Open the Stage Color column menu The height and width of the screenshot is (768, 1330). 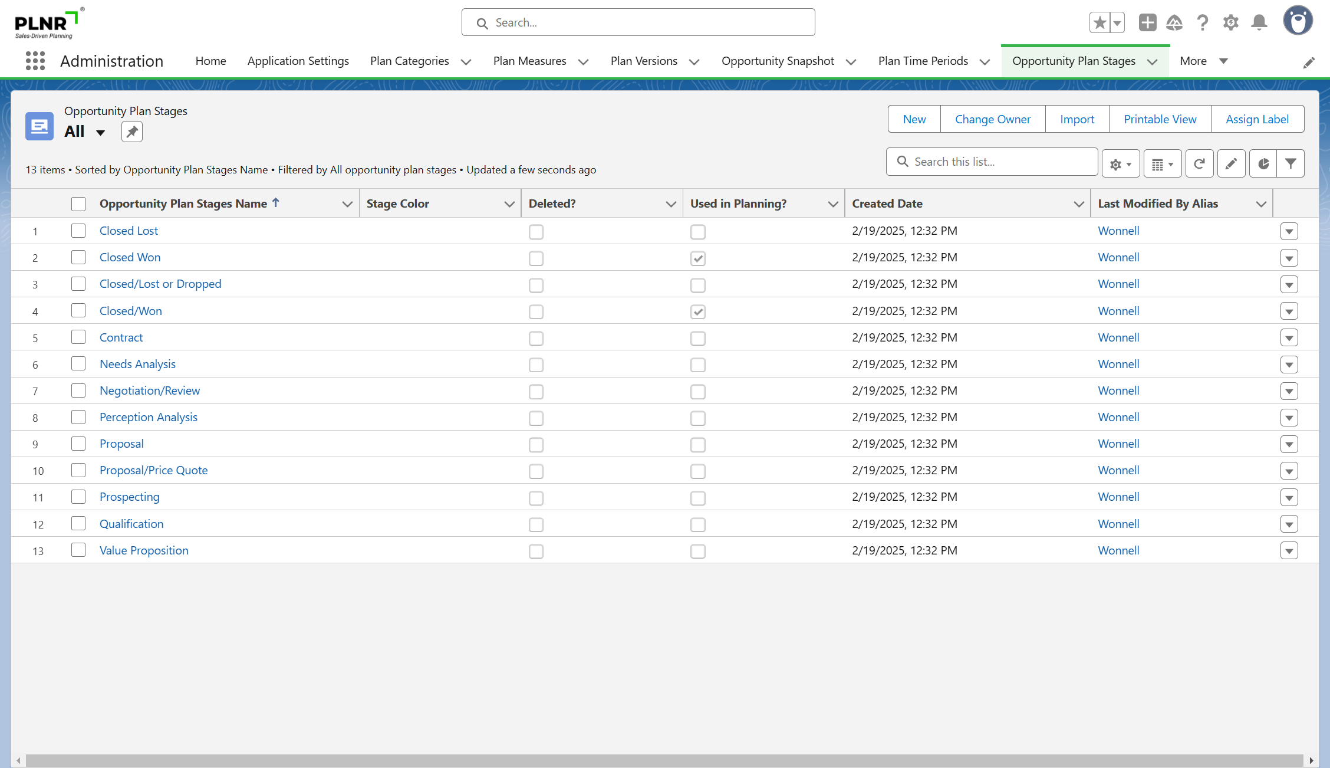click(509, 204)
